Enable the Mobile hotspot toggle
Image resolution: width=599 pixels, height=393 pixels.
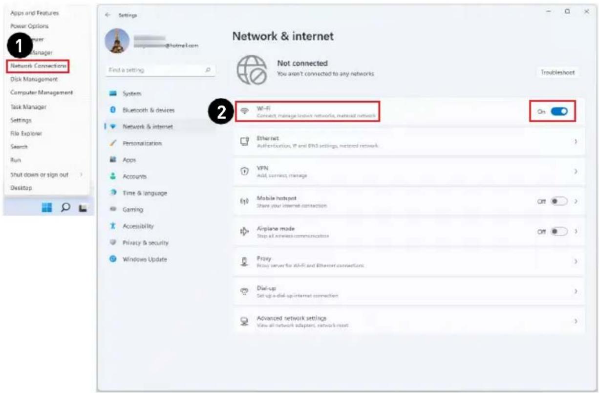pyautogui.click(x=559, y=201)
